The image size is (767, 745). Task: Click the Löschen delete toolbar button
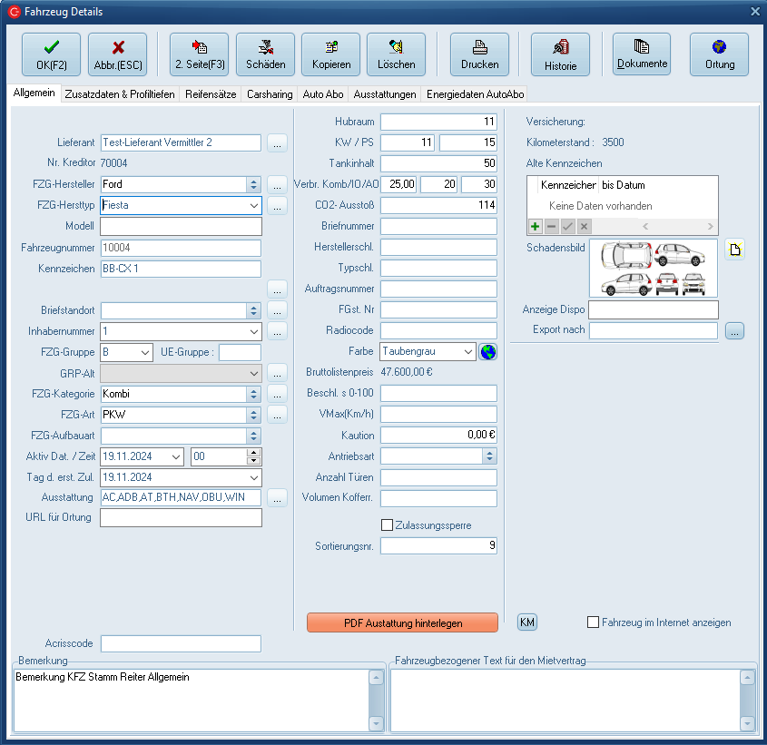click(x=396, y=54)
